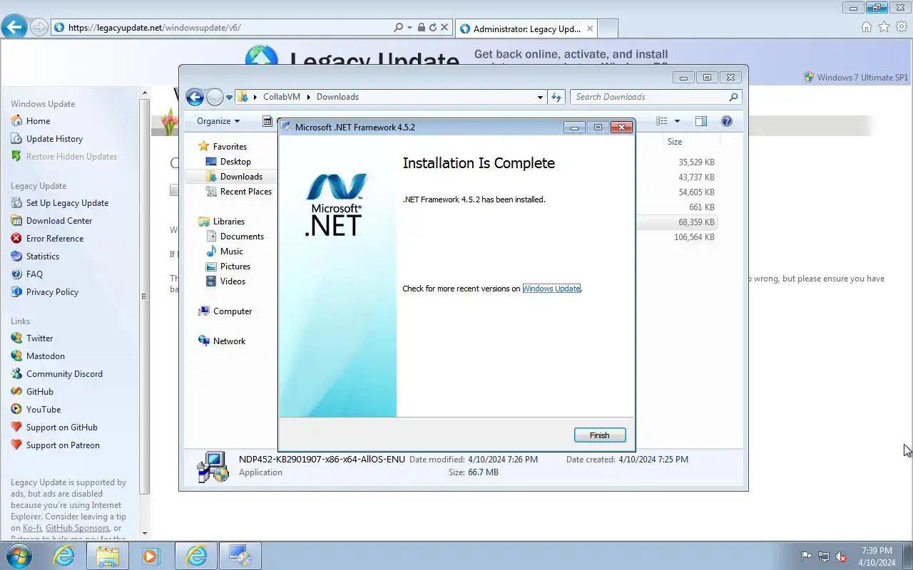
Task: Open Windows Media Player from taskbar
Action: coord(151,556)
